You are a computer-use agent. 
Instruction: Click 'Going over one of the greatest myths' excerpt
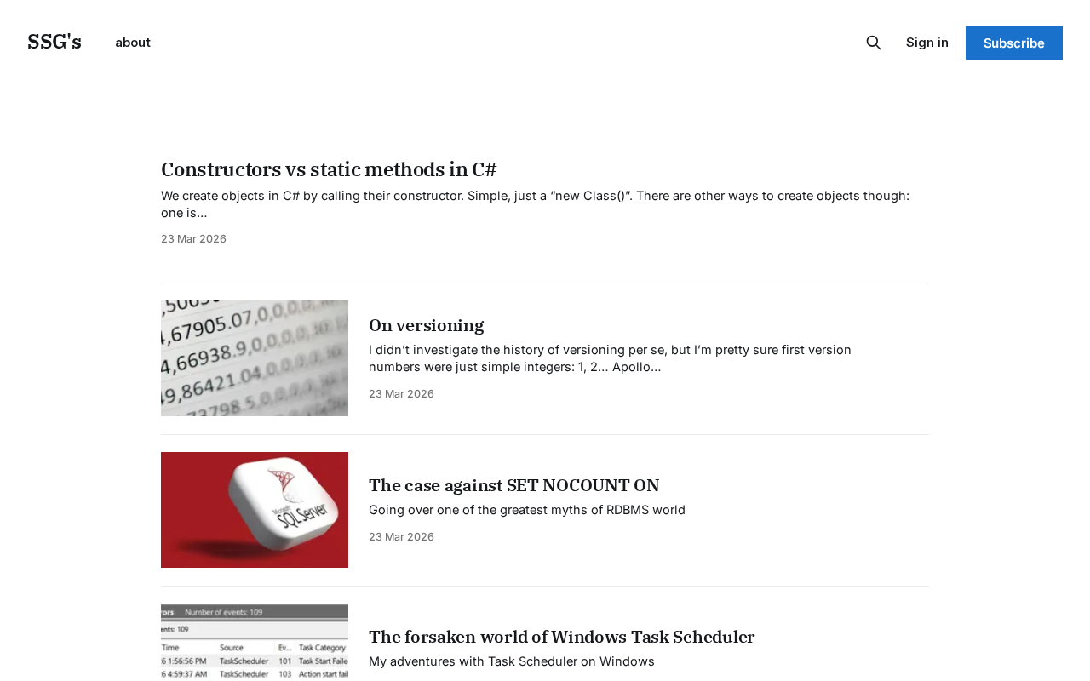pyautogui.click(x=526, y=510)
